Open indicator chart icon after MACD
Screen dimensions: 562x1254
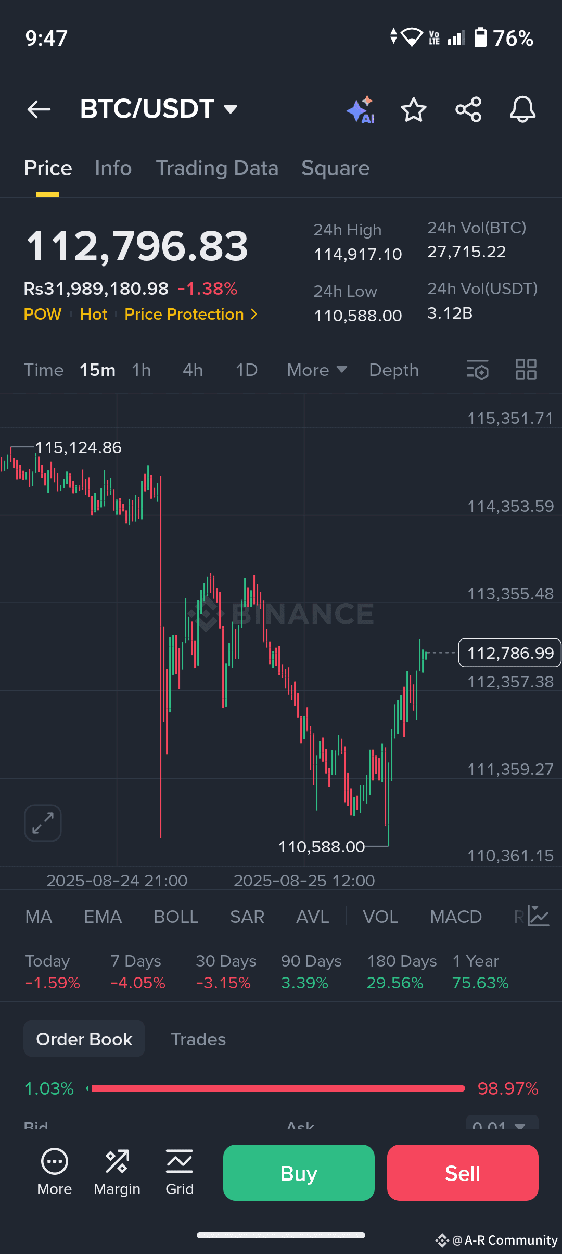(x=539, y=916)
